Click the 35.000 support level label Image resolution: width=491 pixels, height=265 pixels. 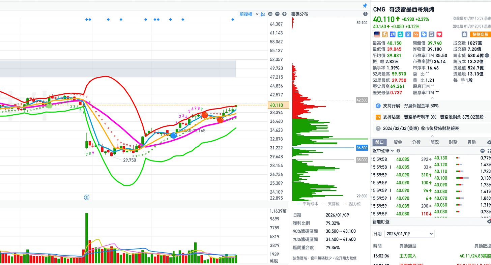pyautogui.click(x=362, y=160)
